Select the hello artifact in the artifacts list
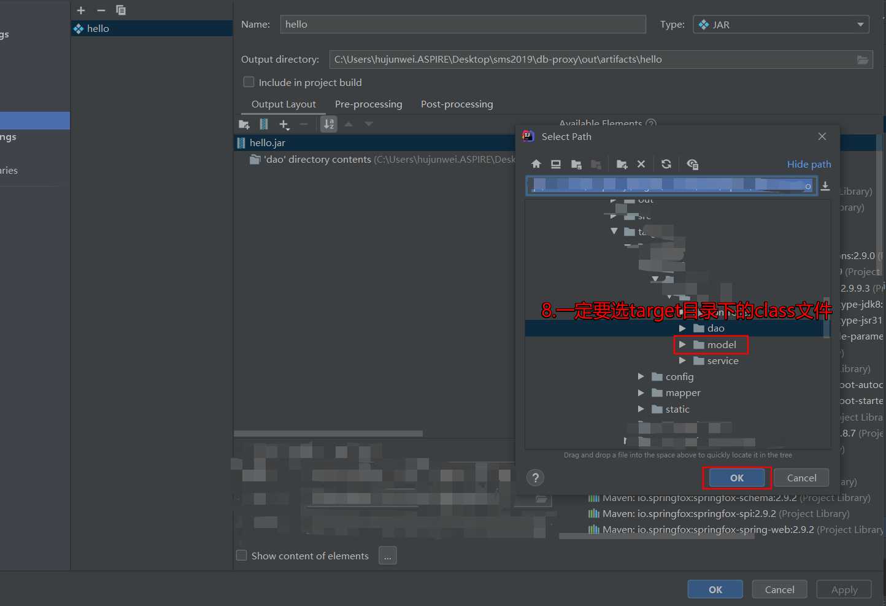This screenshot has width=886, height=606. point(152,28)
